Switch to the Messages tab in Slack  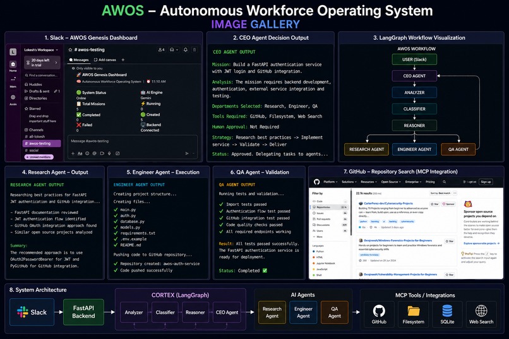click(79, 60)
